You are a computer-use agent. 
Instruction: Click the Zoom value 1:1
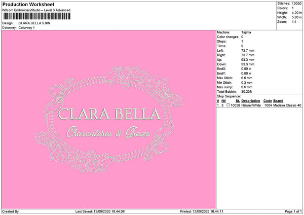click(x=294, y=22)
